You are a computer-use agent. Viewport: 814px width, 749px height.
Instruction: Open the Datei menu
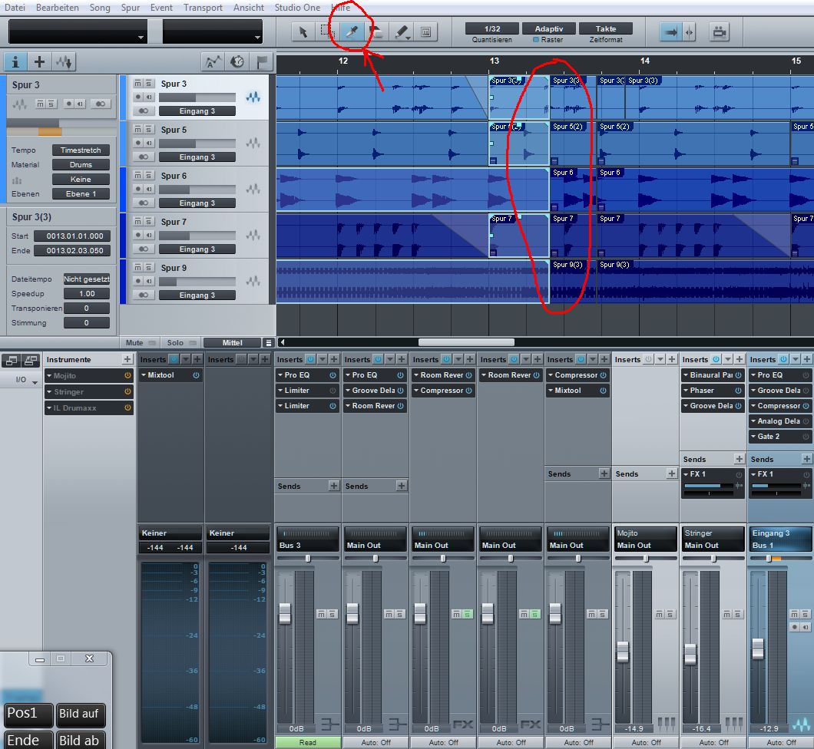15,7
